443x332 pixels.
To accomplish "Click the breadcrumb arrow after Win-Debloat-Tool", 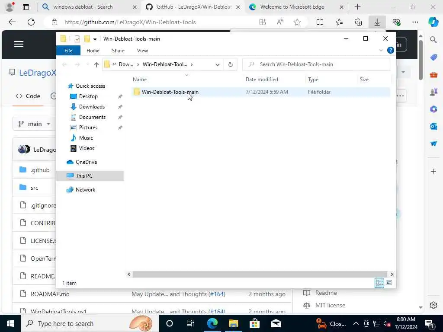I will tap(192, 65).
